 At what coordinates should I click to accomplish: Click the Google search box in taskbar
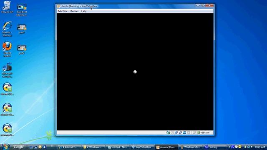18,147
